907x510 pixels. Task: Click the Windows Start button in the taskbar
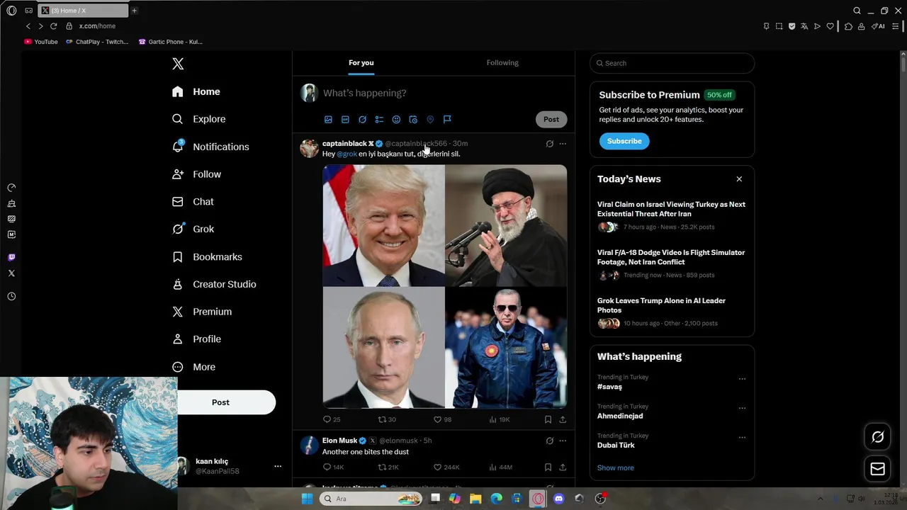pyautogui.click(x=307, y=499)
